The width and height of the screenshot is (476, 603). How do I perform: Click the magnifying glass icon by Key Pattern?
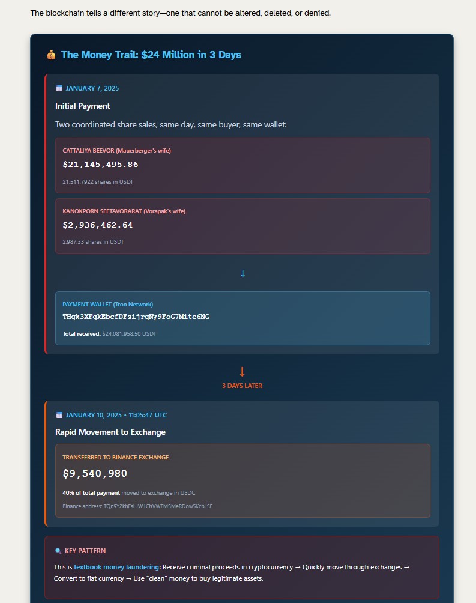point(58,551)
